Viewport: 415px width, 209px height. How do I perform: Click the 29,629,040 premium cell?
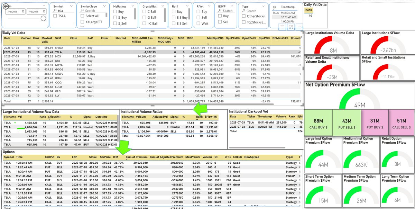click(140, 162)
